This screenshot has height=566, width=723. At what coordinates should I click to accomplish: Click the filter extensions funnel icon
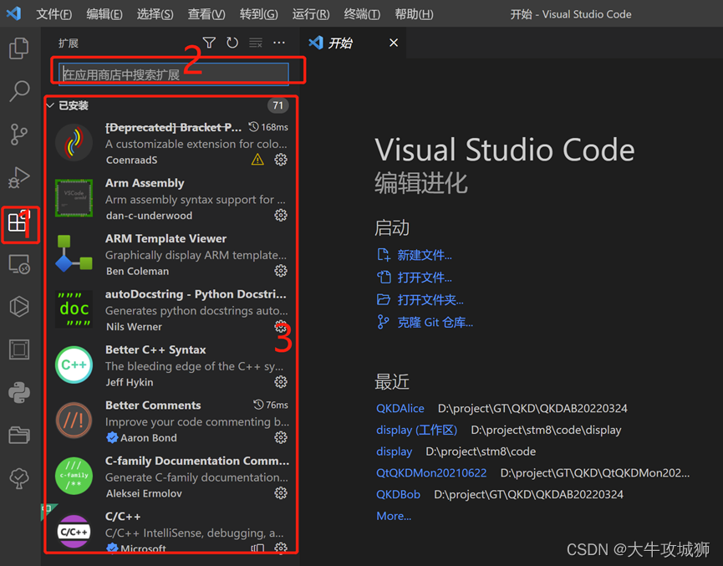[209, 43]
